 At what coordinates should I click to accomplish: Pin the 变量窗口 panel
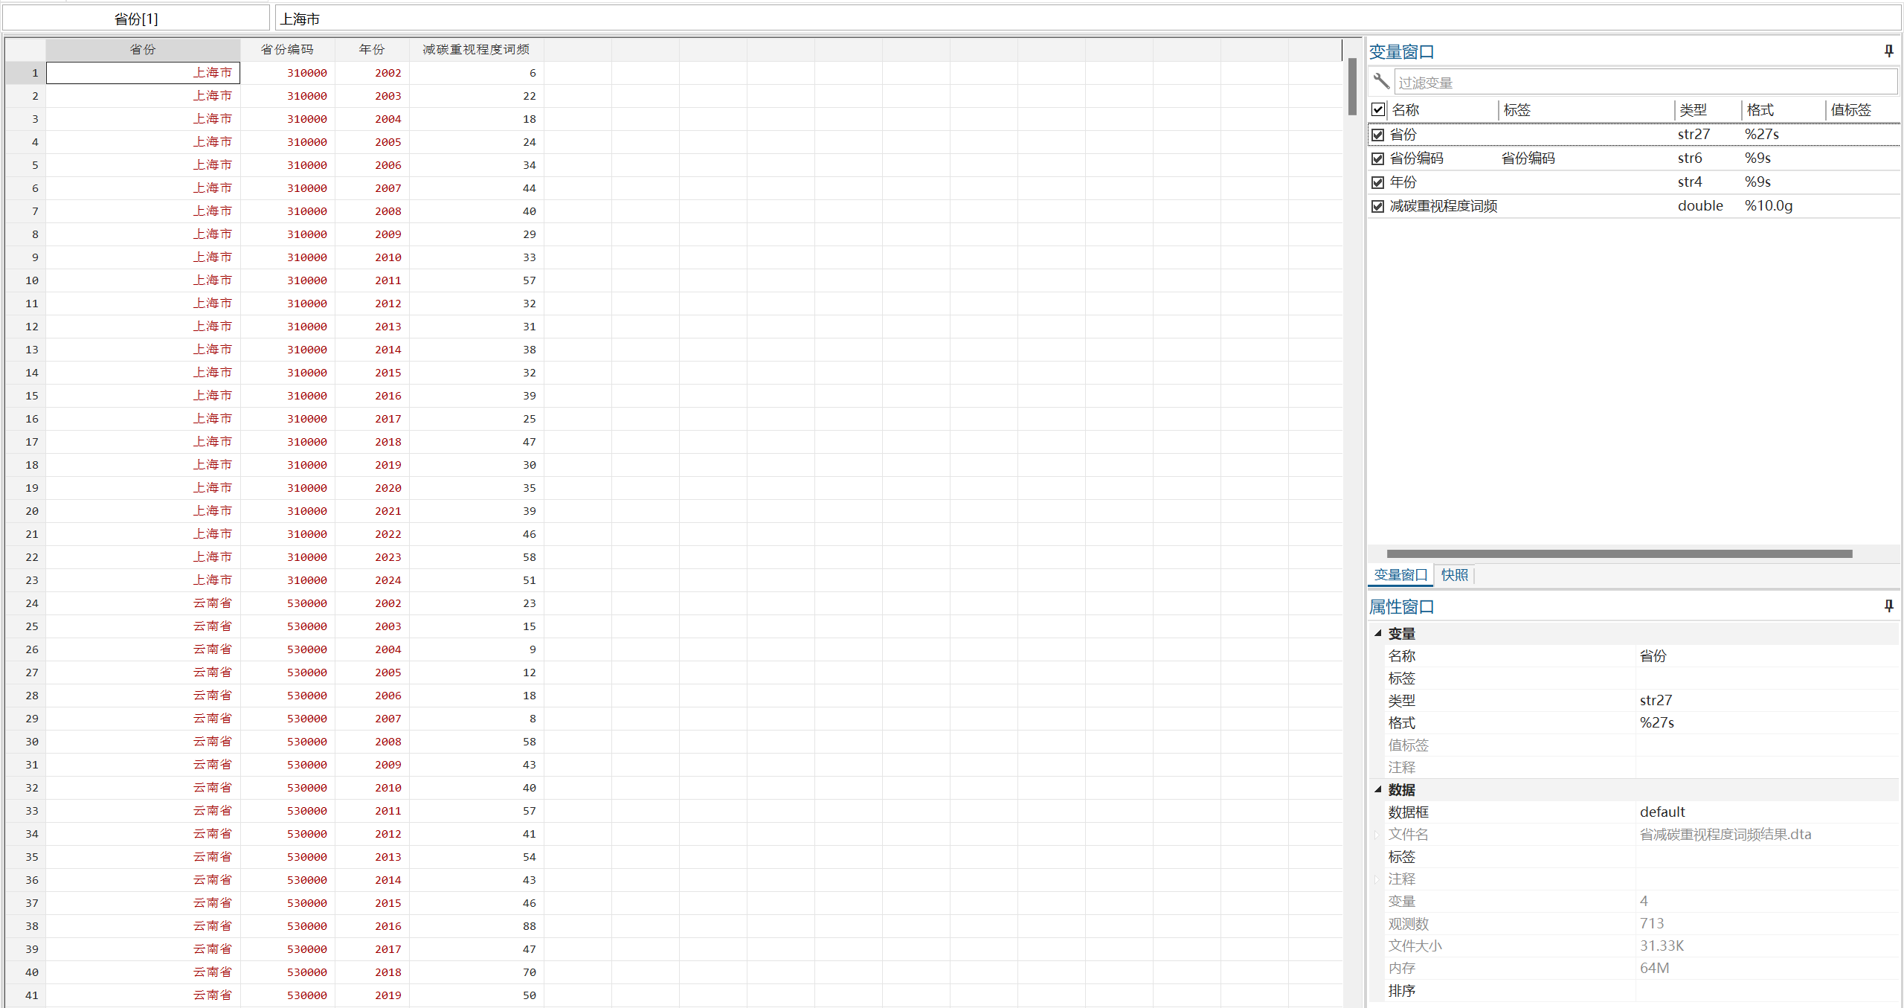click(x=1888, y=51)
